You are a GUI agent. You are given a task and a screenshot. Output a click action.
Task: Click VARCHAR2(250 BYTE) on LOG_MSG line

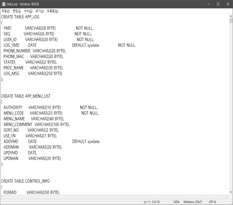pyautogui.click(x=45, y=73)
